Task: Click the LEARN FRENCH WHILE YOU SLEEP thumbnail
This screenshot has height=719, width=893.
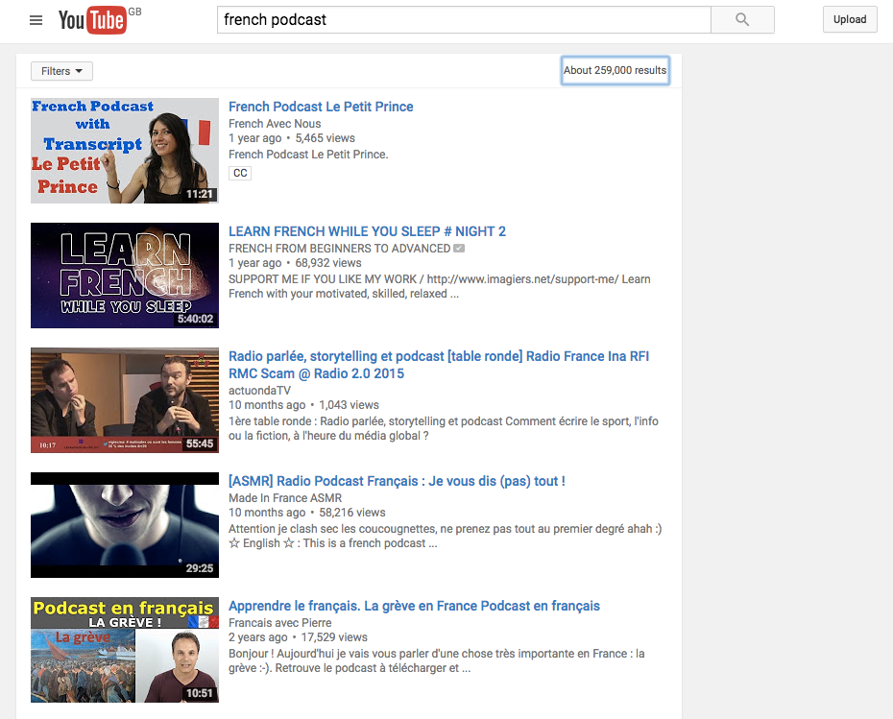Action: 124,276
